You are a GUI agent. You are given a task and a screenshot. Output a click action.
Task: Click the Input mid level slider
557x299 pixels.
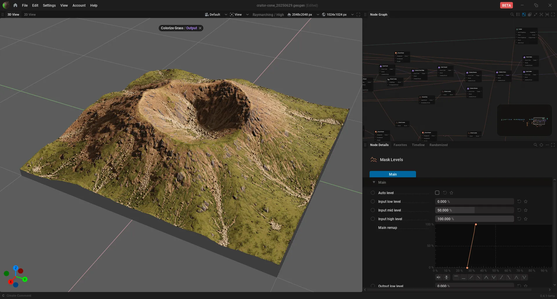474,210
